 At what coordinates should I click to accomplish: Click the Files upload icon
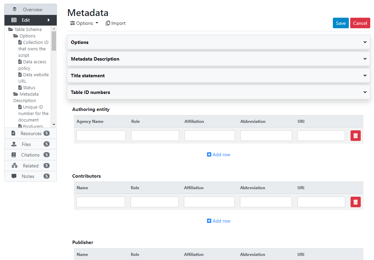[x=14, y=144]
